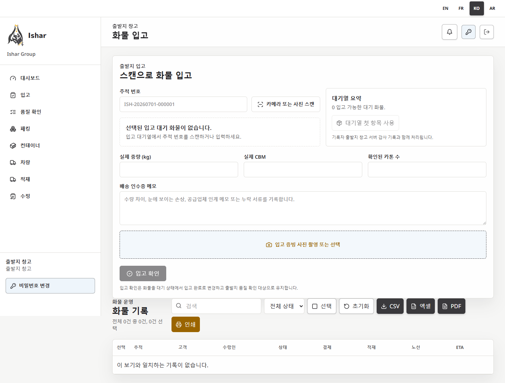Screen dimensions: 505x383
Task: Click the 입고 clipboard icon
Action: [x=13, y=95]
